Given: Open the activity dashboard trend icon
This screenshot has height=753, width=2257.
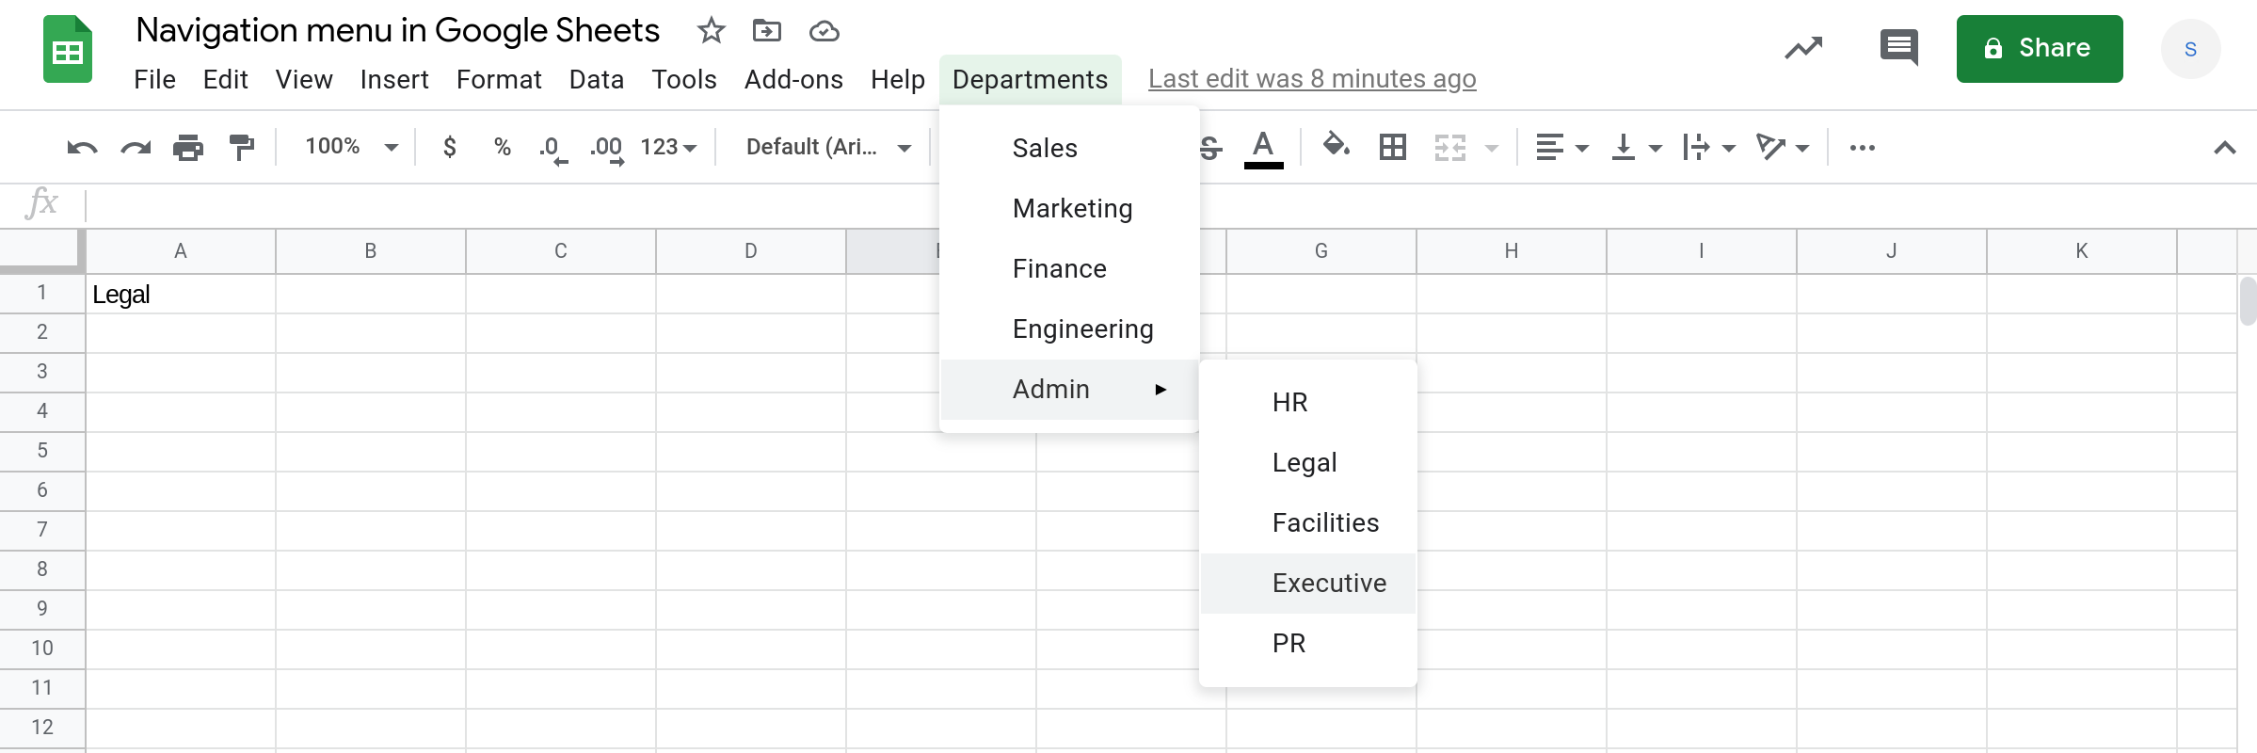Looking at the screenshot, I should [1803, 48].
